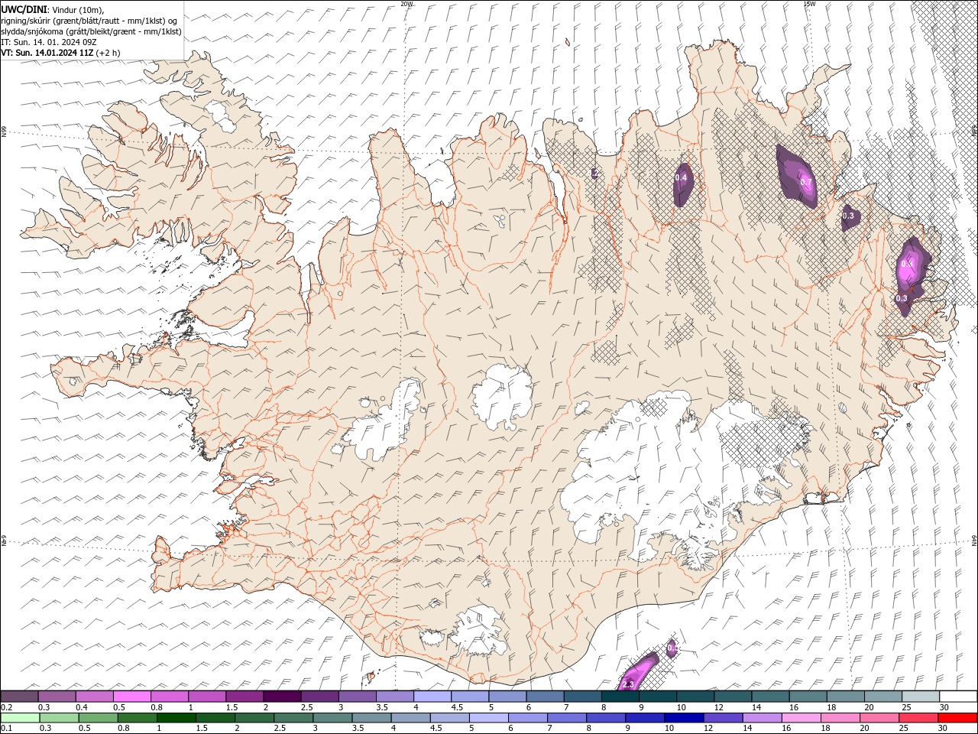Click the '0.1' value under the lower scale
The width and height of the screenshot is (978, 734).
[x=5, y=729]
